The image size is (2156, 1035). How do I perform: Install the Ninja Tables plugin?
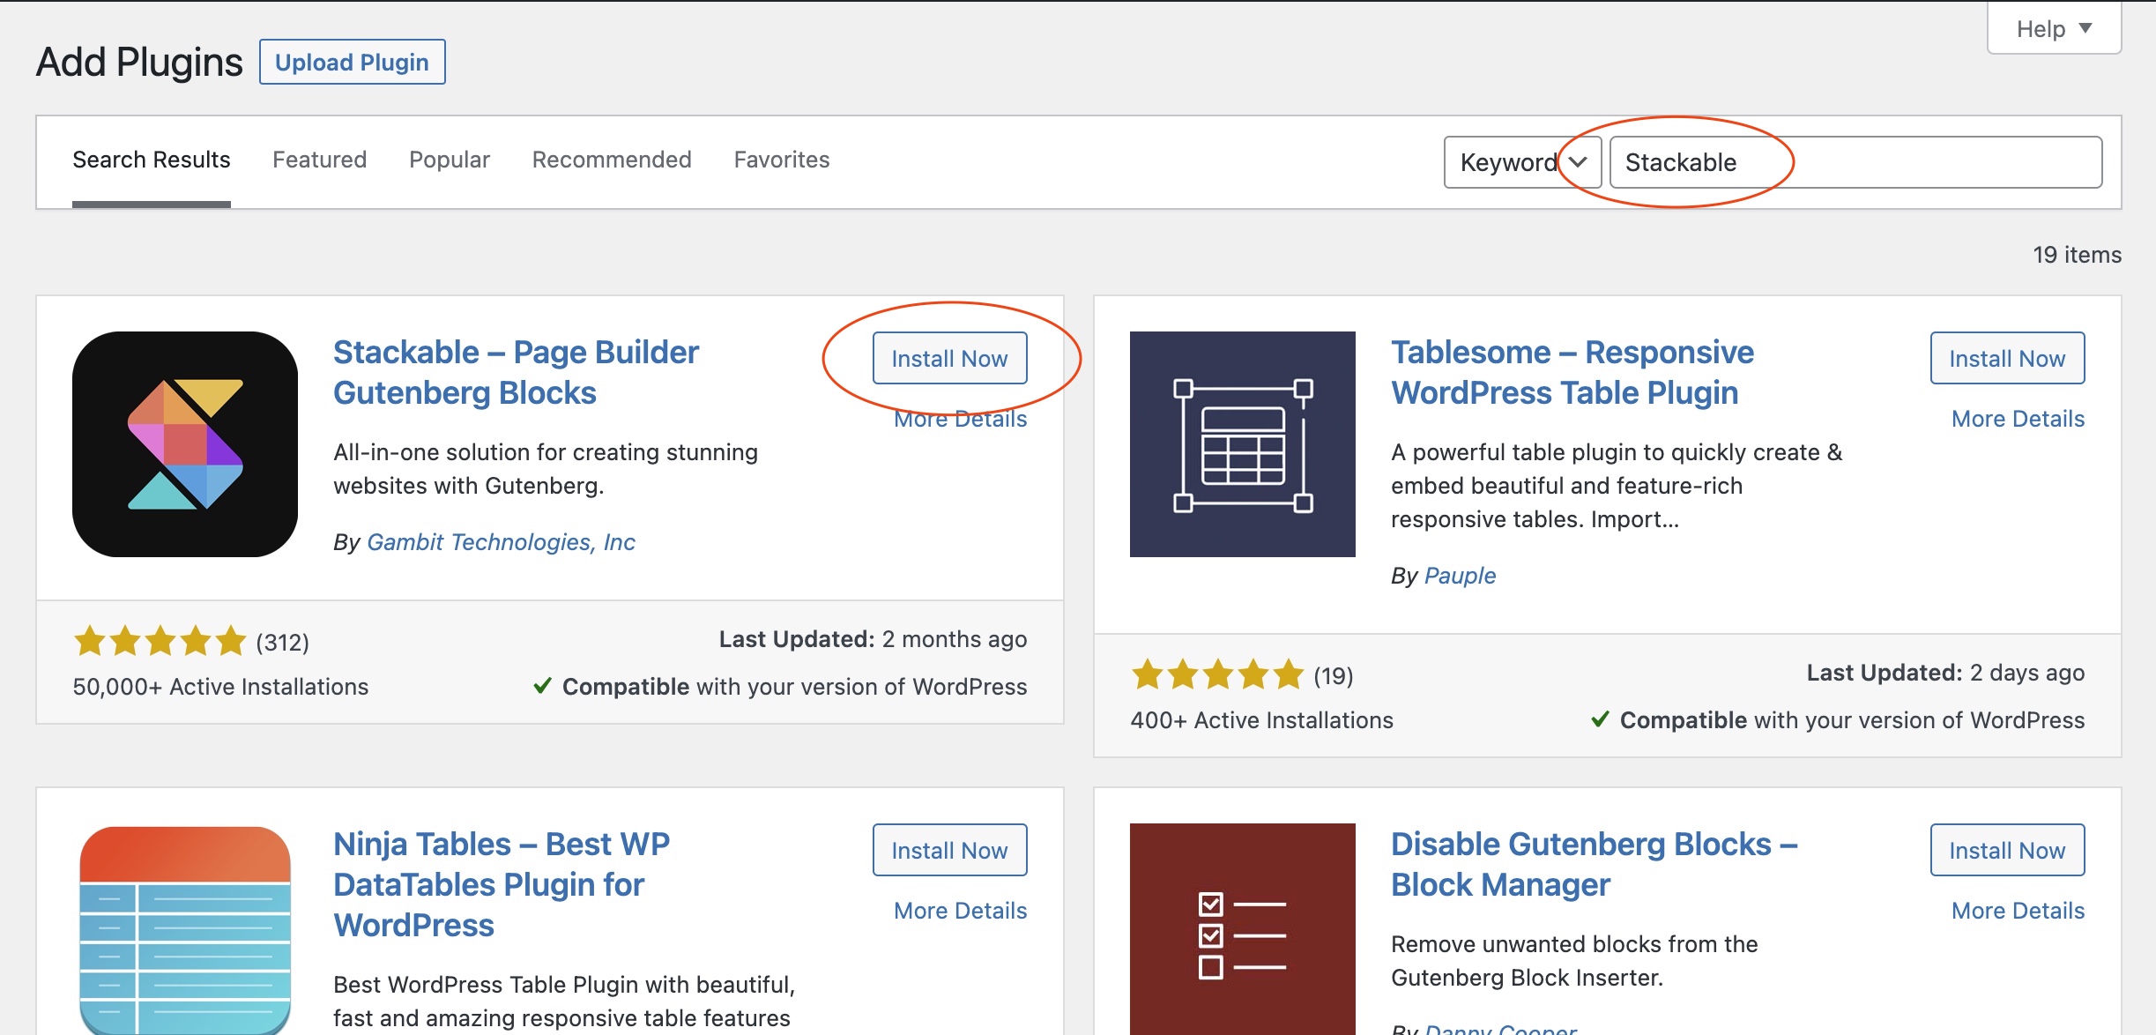tap(950, 850)
